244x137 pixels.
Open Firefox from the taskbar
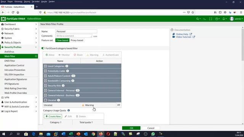[x=101, y=134]
